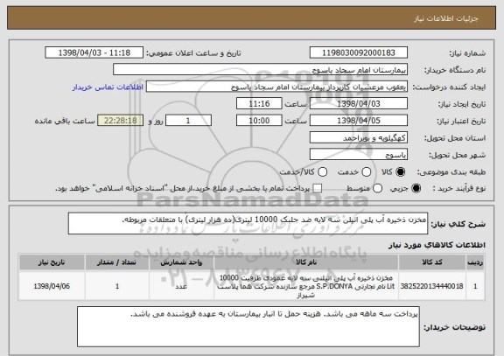Click the شماره نیاز label
This screenshot has height=356, width=504.
click(467, 53)
